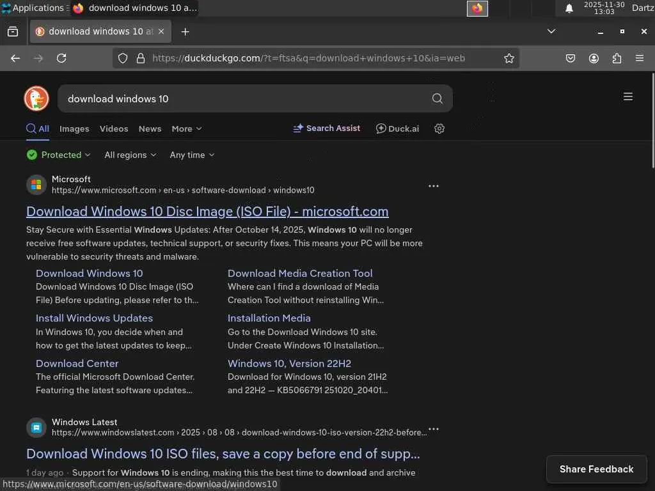Click the DuckDuckGo duck logo
655x491 pixels.
[36, 98]
